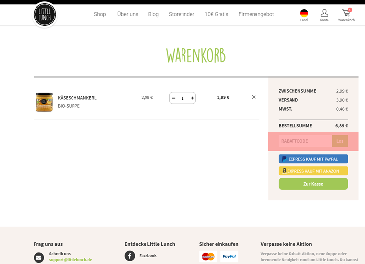Select the Versand cost 3,90 €

342,100
